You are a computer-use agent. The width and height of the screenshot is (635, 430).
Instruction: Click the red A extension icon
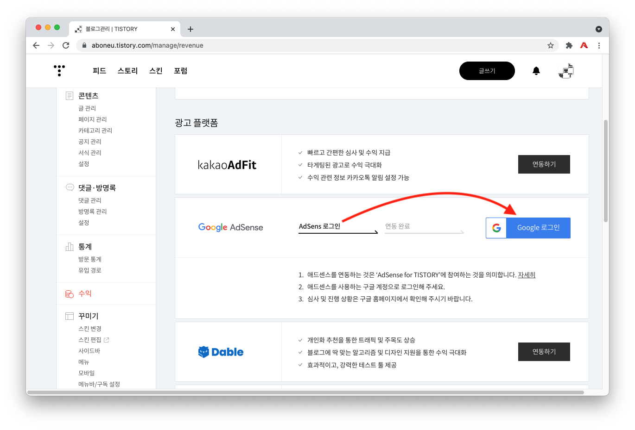(x=584, y=45)
